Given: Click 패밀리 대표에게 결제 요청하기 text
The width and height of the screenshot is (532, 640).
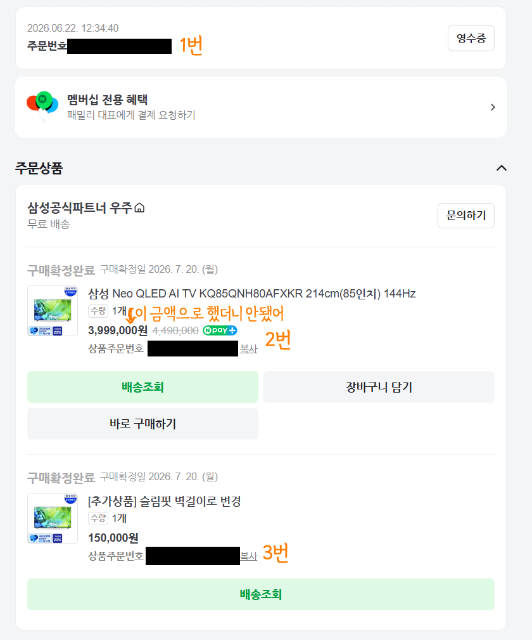Looking at the screenshot, I should coord(131,115).
